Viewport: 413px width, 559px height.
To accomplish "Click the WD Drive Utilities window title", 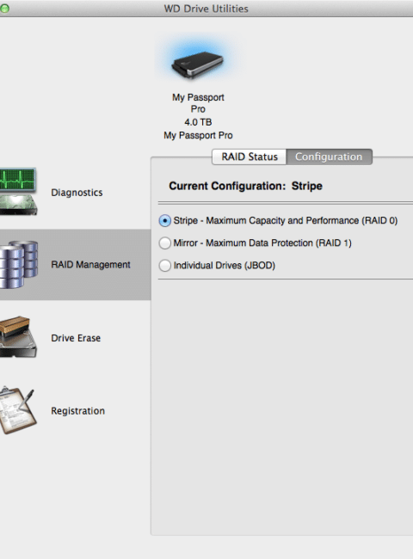I will pyautogui.click(x=206, y=9).
